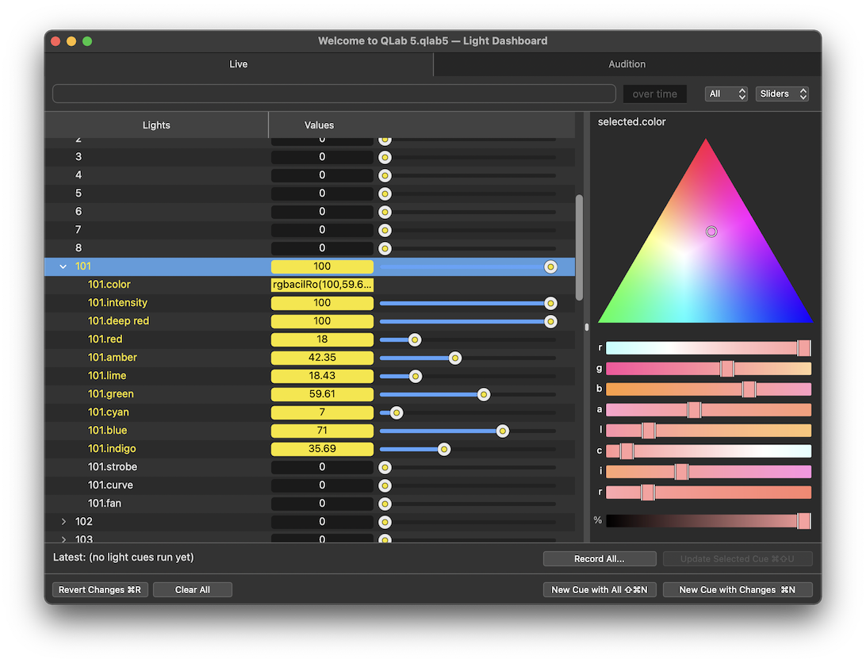Click the 101.intensity value field
The image size is (866, 663).
pos(322,303)
